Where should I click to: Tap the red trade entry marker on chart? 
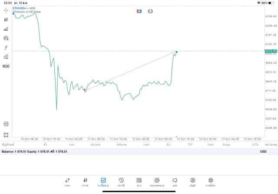pos(85,90)
